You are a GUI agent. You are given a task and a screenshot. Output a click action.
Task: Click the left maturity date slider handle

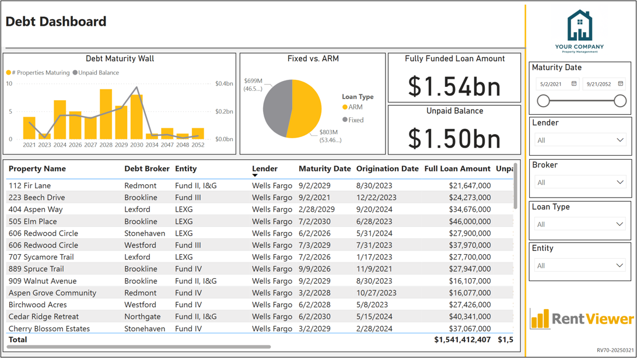(543, 101)
